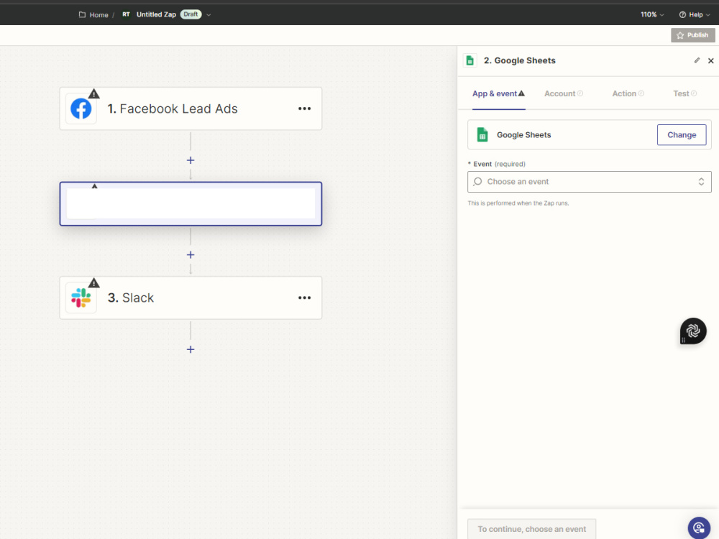Open the 110% zoom level dropdown
The height and width of the screenshot is (539, 719).
pos(652,14)
